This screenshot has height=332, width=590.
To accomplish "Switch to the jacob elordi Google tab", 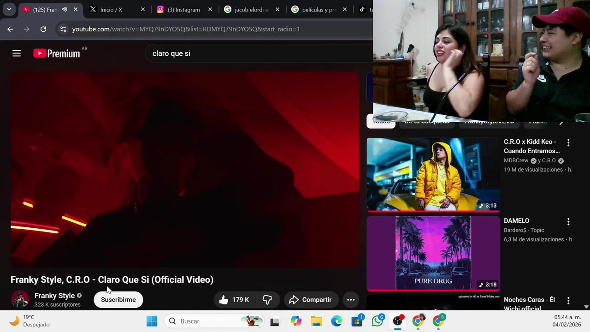I will 251,9.
